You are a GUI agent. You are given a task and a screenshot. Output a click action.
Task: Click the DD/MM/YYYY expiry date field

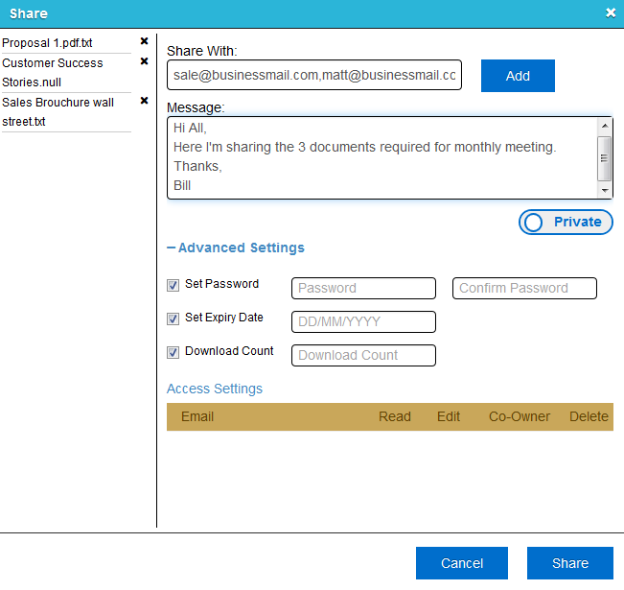[x=363, y=321]
